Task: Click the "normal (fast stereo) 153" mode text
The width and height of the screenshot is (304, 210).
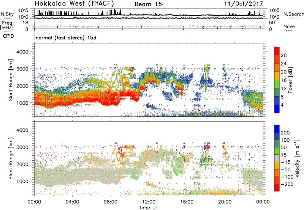Action: pyautogui.click(x=66, y=38)
